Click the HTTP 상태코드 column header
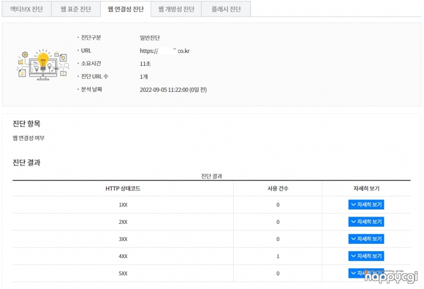Screen dimensions: 424x289 [123, 189]
